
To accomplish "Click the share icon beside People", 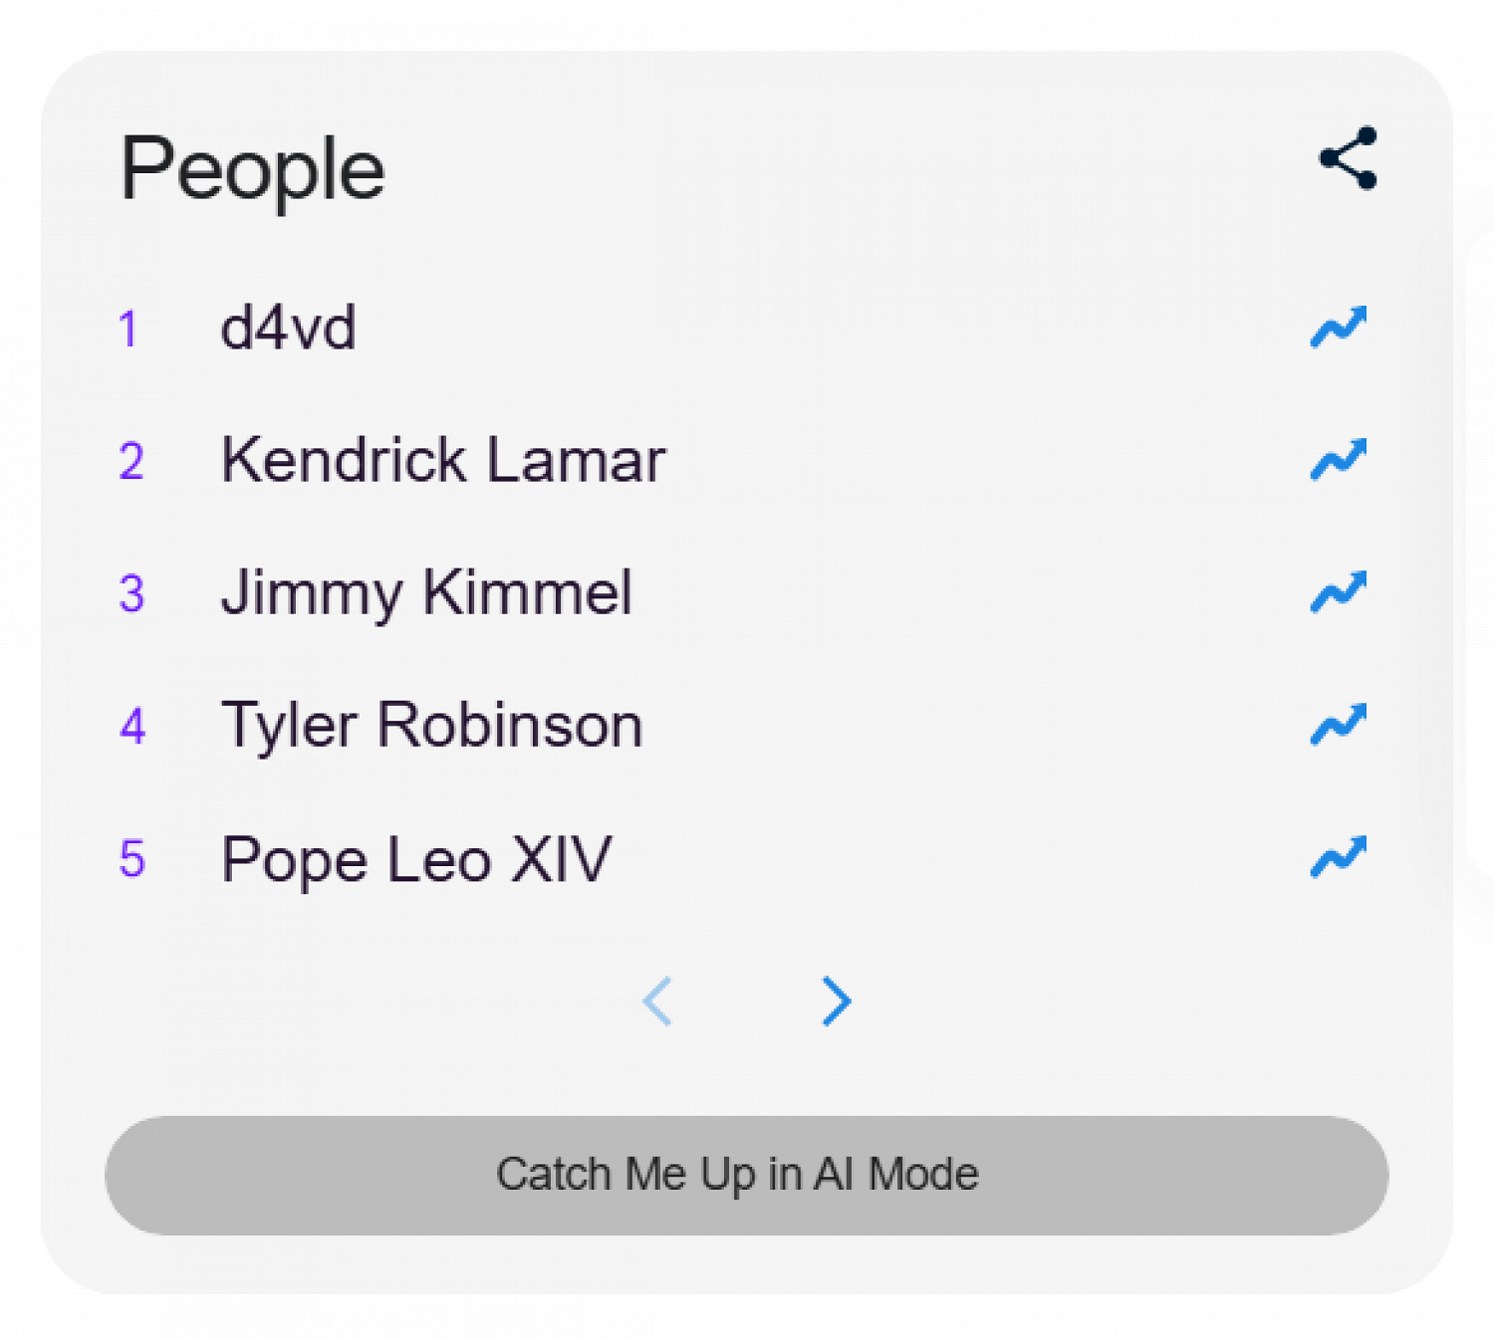I will (x=1348, y=158).
